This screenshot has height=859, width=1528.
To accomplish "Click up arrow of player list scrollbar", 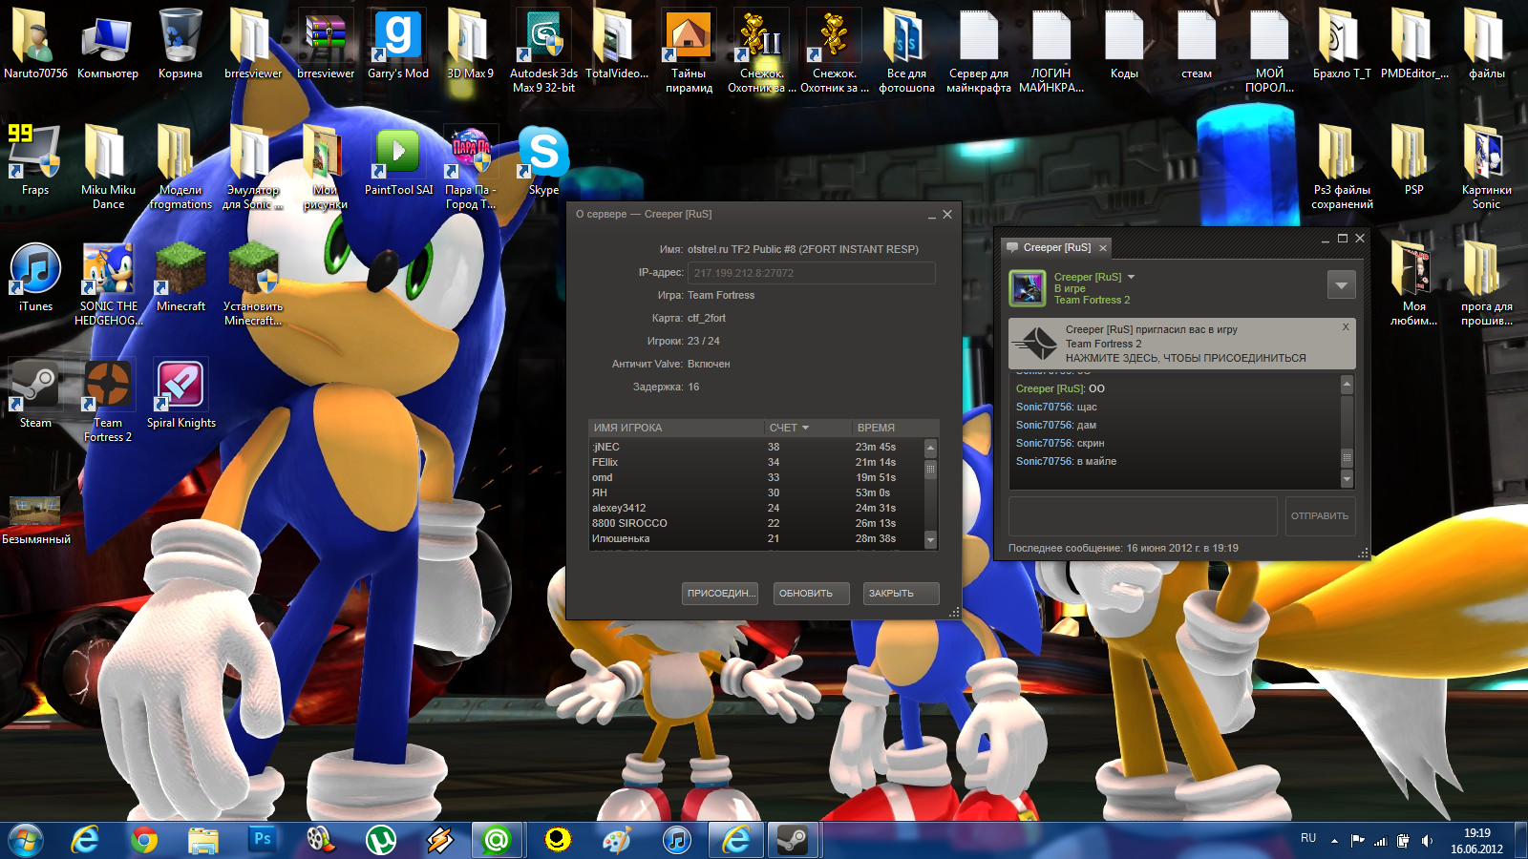I will (930, 448).
